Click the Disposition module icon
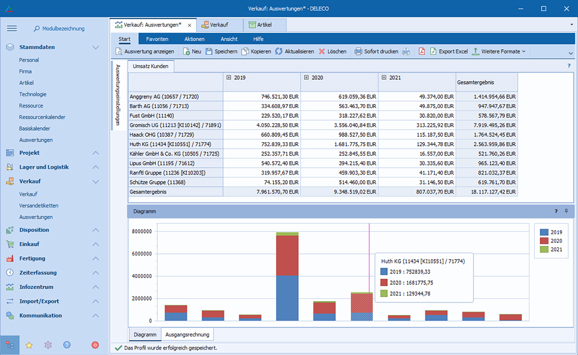This screenshot has width=578, height=355. coord(10,230)
